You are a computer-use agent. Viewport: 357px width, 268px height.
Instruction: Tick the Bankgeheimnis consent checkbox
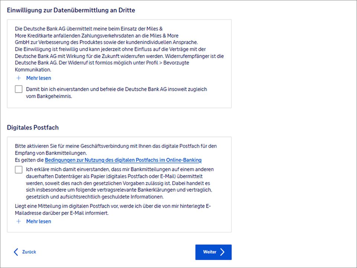19,89
